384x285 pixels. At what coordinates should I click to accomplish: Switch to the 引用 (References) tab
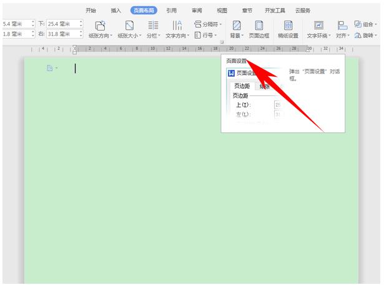click(x=172, y=11)
